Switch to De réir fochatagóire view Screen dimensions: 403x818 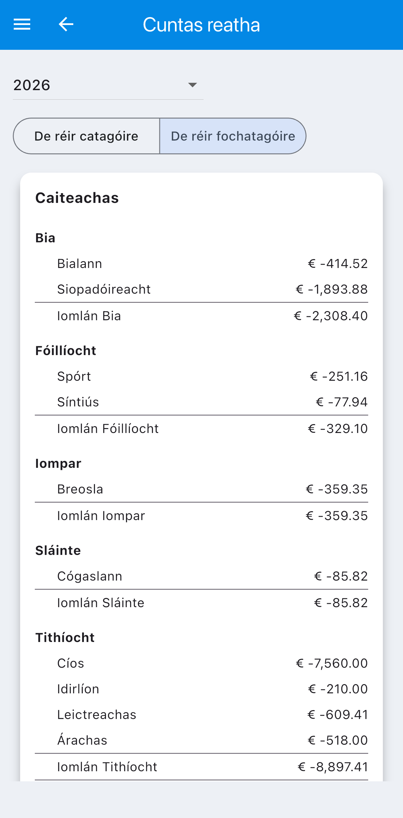pos(233,136)
